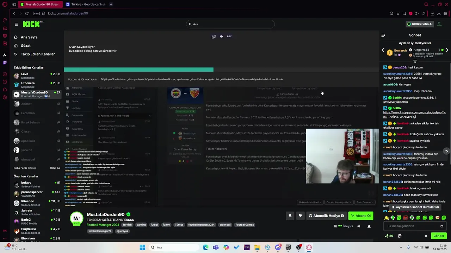This screenshot has height=253, width=451.
Task: Collapse the chat panel icon
Action: (x=383, y=35)
